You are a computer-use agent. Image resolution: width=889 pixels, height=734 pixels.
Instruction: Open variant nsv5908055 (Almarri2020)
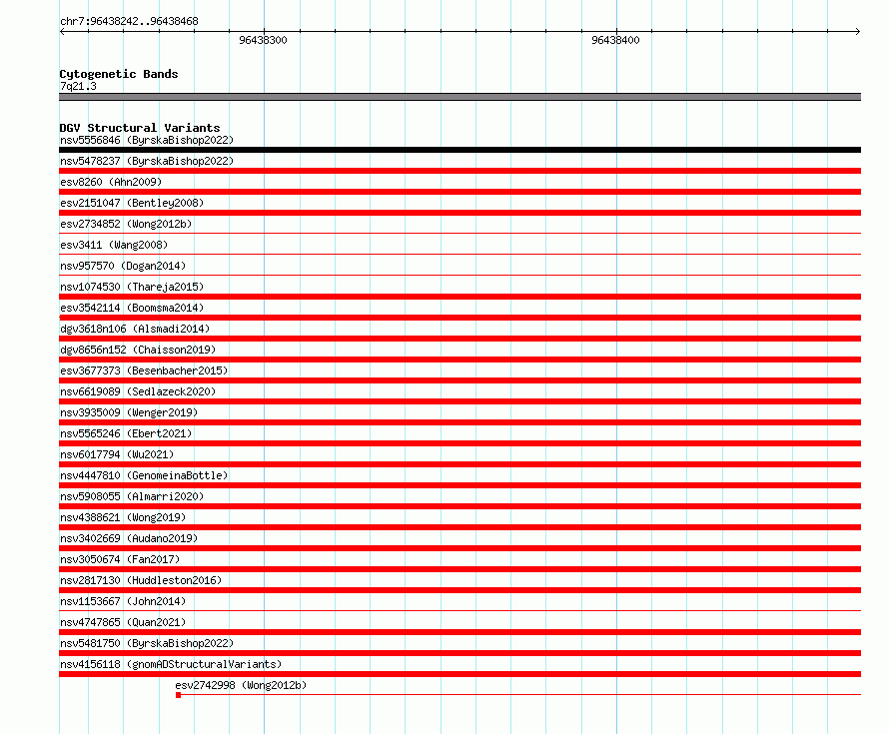pos(132,496)
